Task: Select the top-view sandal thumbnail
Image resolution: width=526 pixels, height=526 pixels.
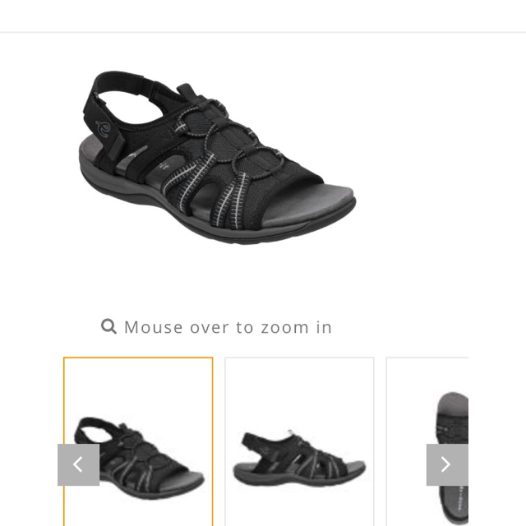Action: point(427,442)
